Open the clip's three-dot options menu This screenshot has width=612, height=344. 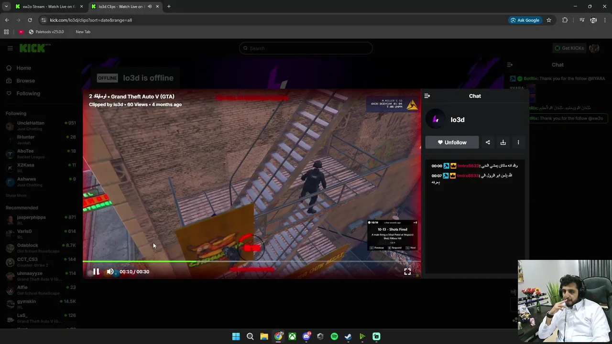point(518,142)
